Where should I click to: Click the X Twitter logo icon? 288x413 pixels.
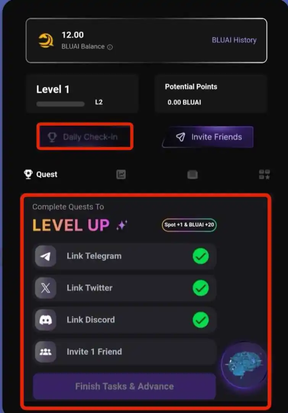[x=45, y=288]
